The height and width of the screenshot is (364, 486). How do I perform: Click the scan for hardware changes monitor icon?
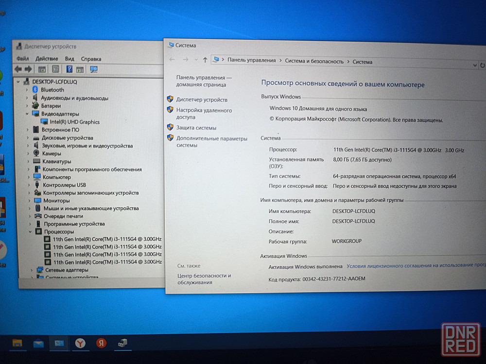point(94,69)
